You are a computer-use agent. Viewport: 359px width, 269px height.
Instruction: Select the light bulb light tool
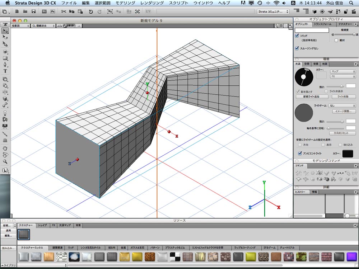[5, 113]
